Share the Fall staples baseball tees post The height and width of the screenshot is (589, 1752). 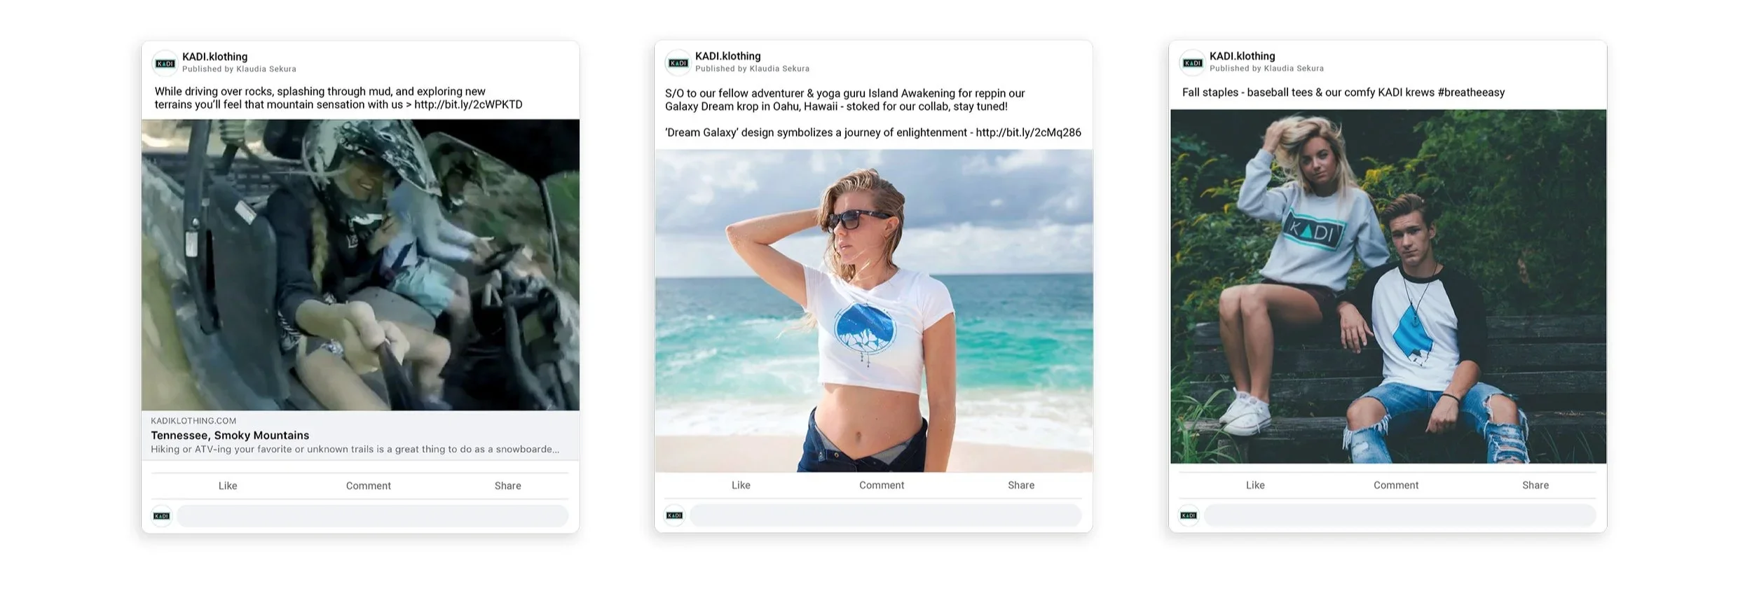click(x=1535, y=485)
